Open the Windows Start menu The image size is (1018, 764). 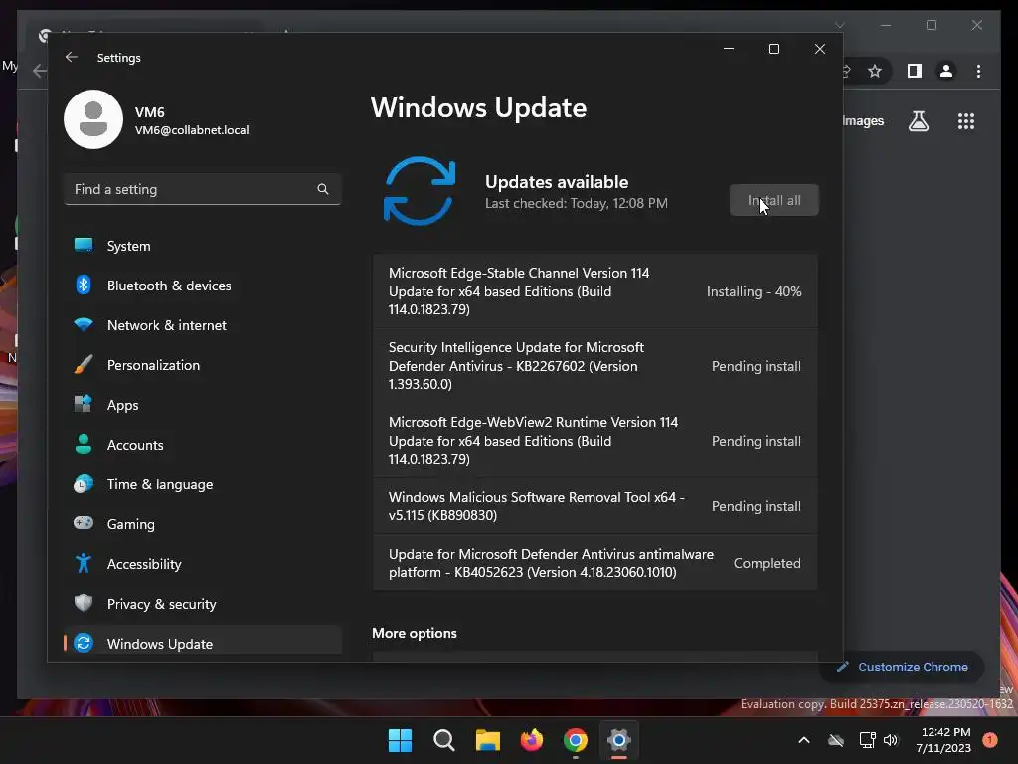[x=400, y=740]
